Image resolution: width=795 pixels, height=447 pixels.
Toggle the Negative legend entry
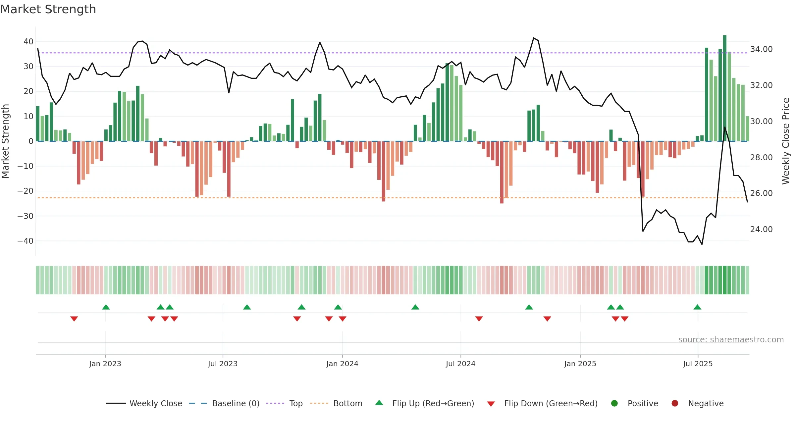tap(697, 403)
